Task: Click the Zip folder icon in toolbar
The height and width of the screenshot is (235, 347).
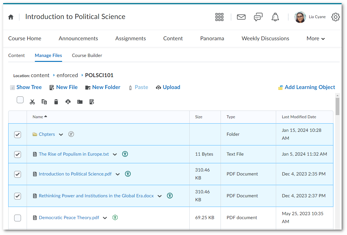Action: click(x=80, y=102)
